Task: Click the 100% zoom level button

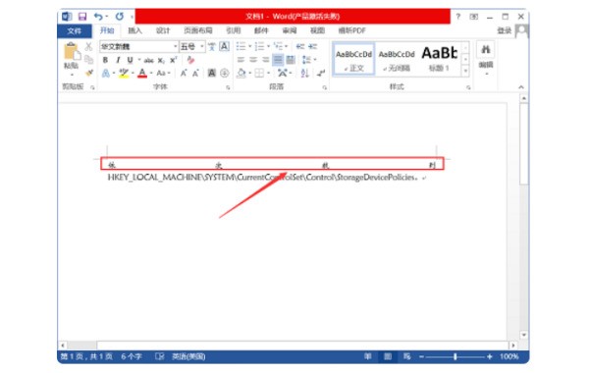Action: (x=509, y=356)
